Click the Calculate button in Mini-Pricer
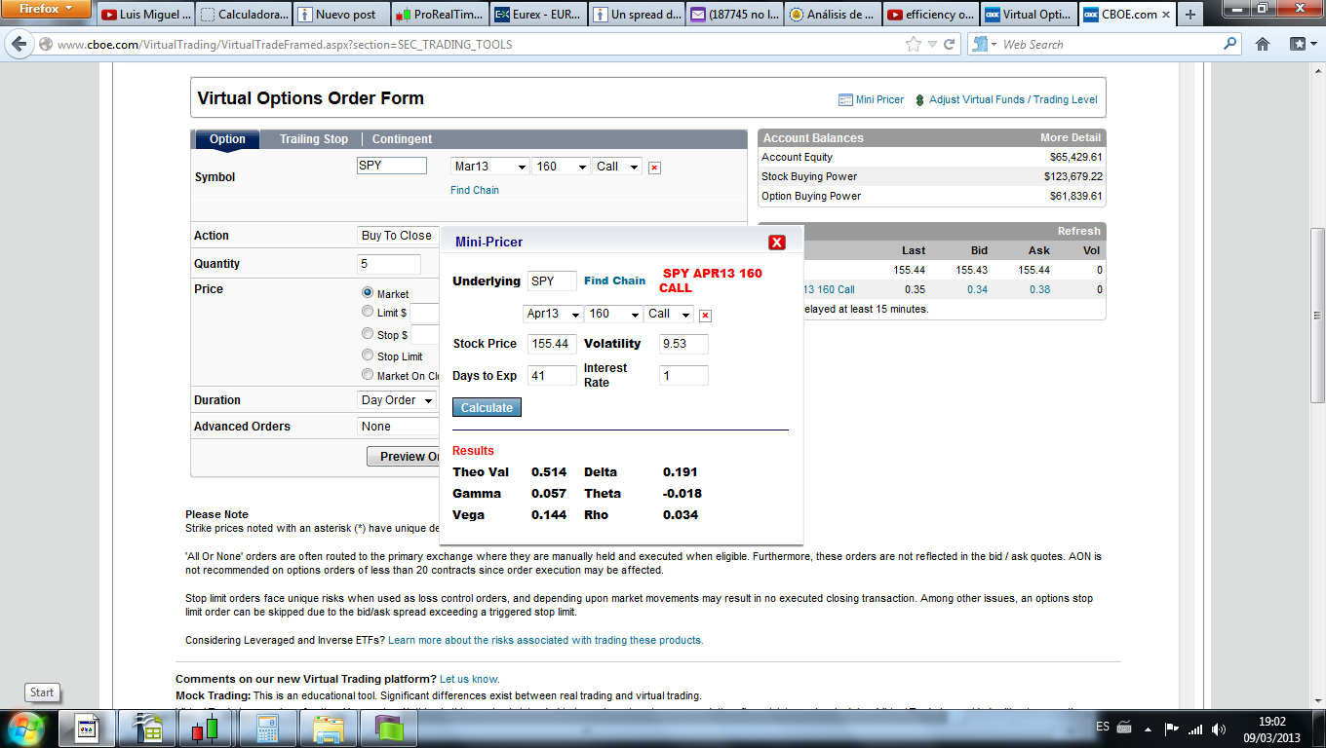1326x748 pixels. click(x=487, y=407)
